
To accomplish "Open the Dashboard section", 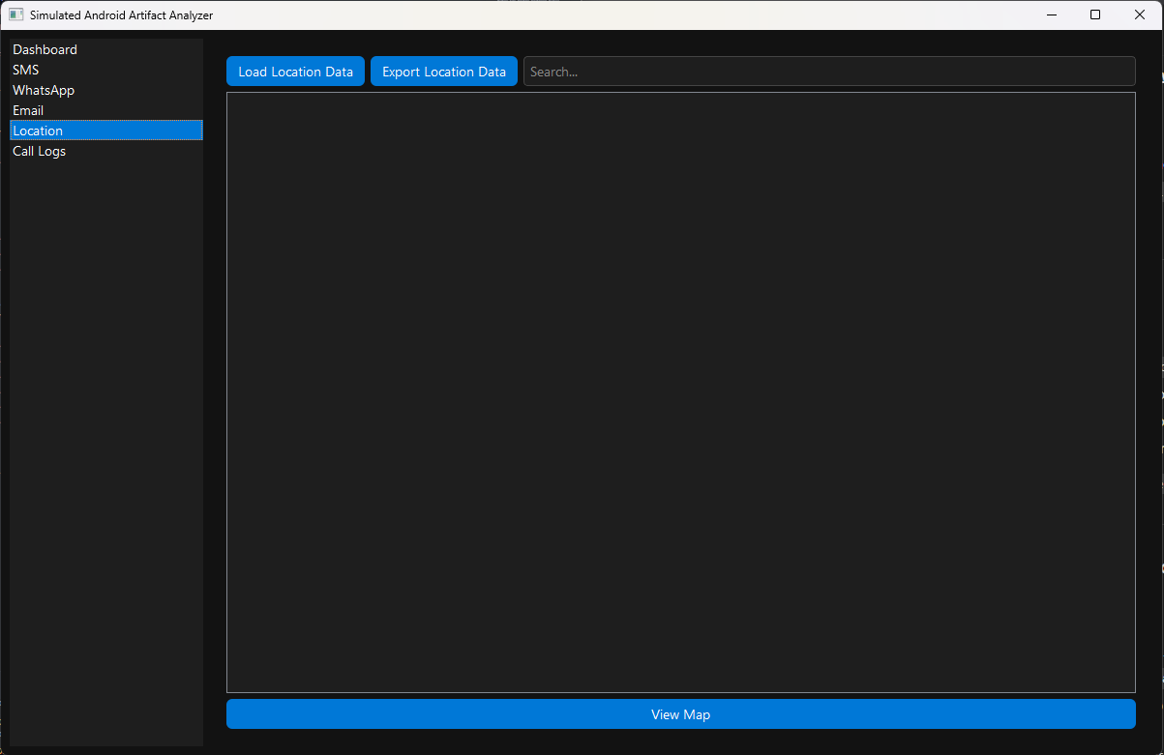I will [x=45, y=49].
